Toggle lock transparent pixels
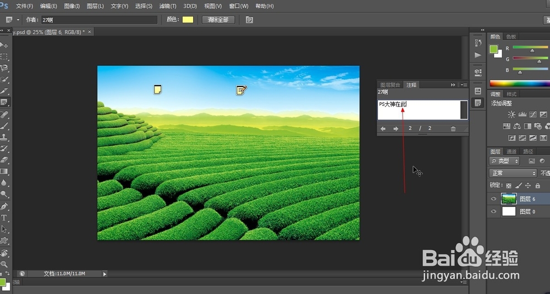Screen dimensions: 550x294 pyautogui.click(x=509, y=185)
